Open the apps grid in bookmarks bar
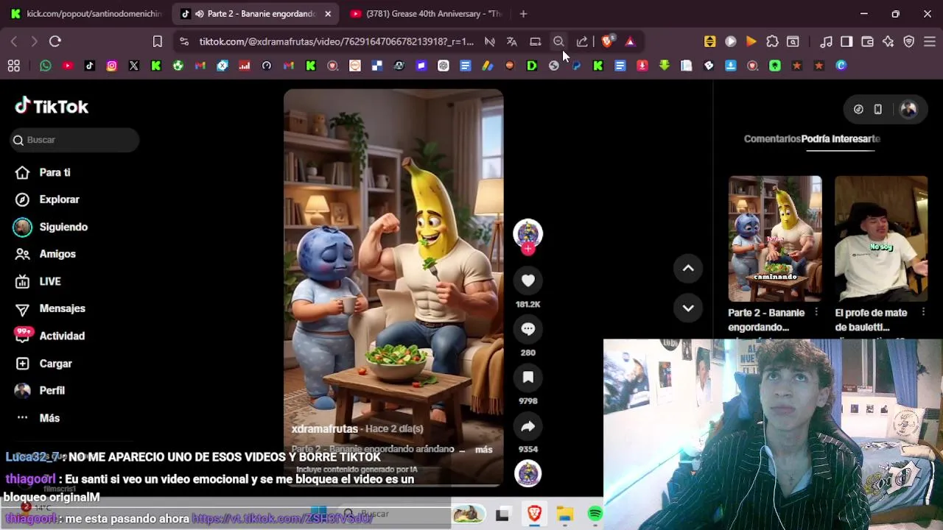Image resolution: width=943 pixels, height=530 pixels. 13,66
